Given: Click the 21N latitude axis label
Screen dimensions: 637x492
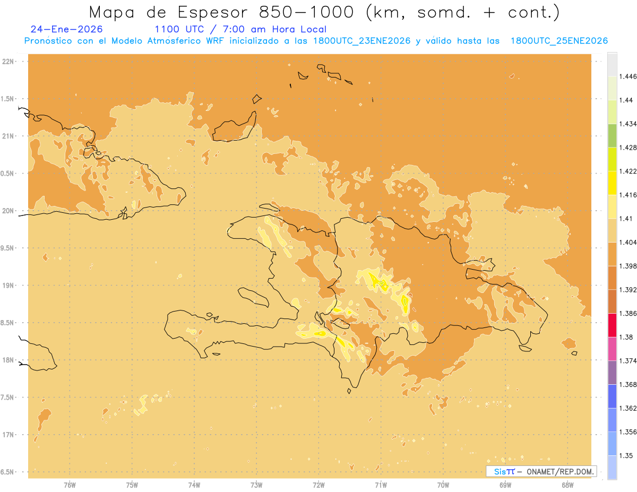Looking at the screenshot, I should point(7,136).
